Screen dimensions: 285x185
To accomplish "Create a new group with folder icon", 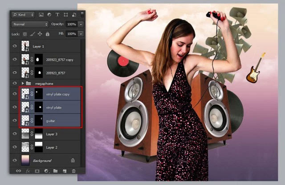I will tap(55, 171).
